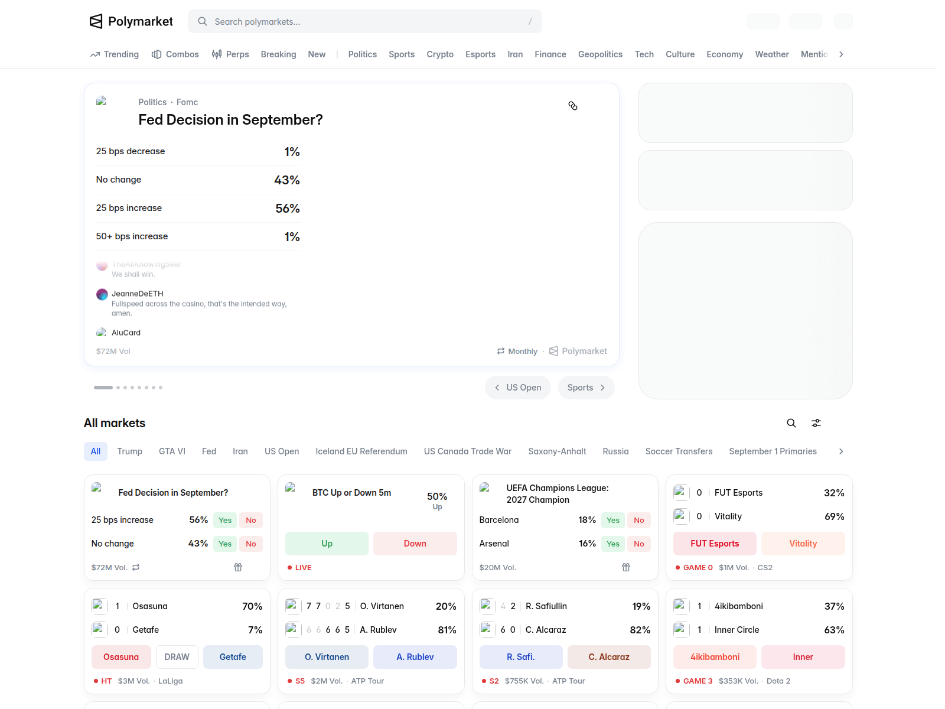Pick 4ikibamboni button
Screen dimensions: 945x709
click(x=715, y=657)
